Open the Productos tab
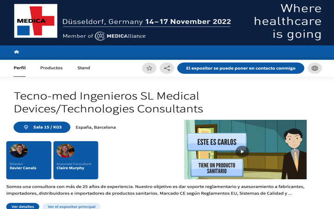The height and width of the screenshot is (209, 334). [x=51, y=68]
